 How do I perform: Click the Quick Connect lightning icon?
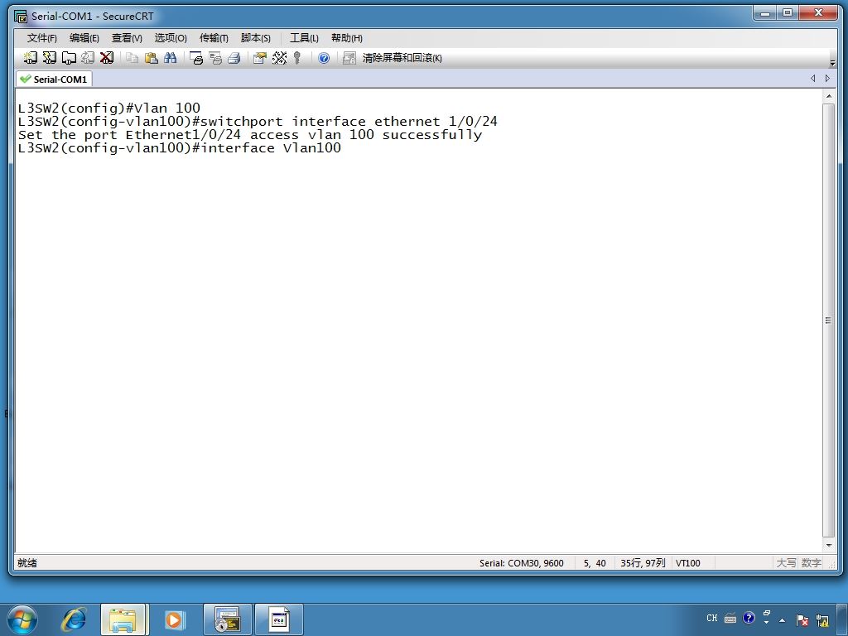[49, 58]
